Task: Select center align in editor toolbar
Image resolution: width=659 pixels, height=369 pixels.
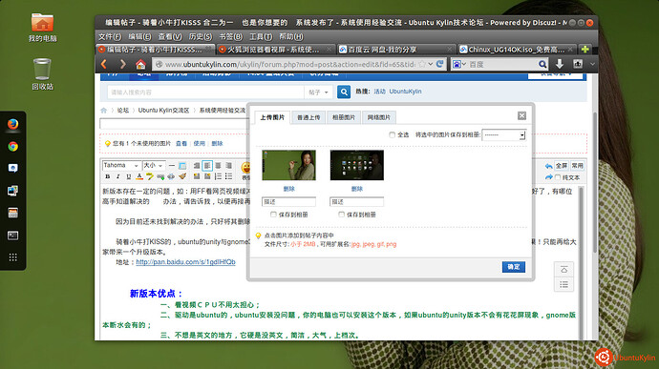Action: (x=218, y=166)
